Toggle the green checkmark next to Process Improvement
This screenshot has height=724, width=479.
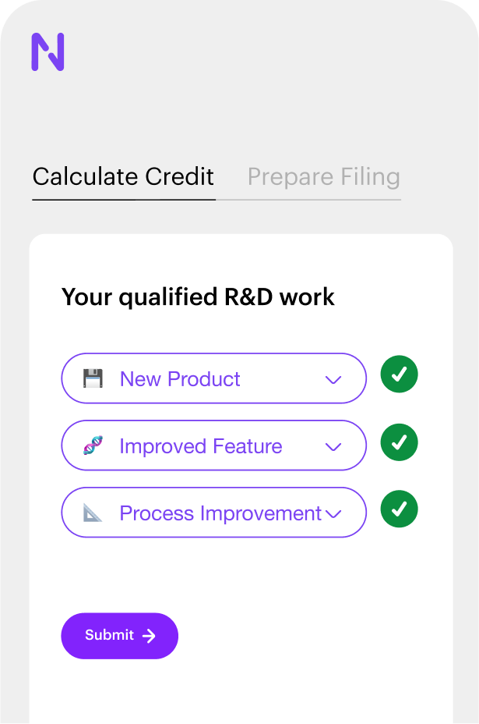[x=399, y=509]
